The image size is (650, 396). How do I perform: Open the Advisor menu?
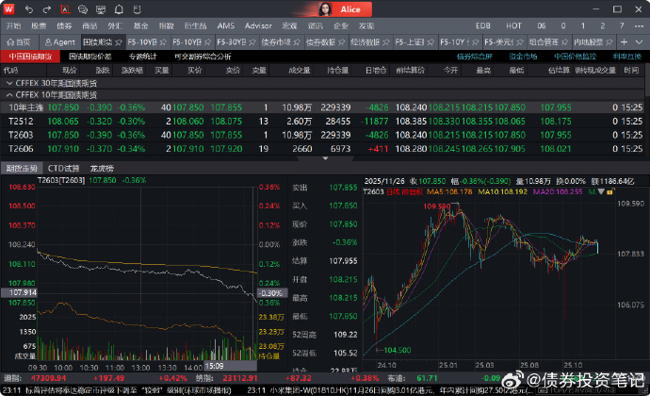pyautogui.click(x=258, y=25)
